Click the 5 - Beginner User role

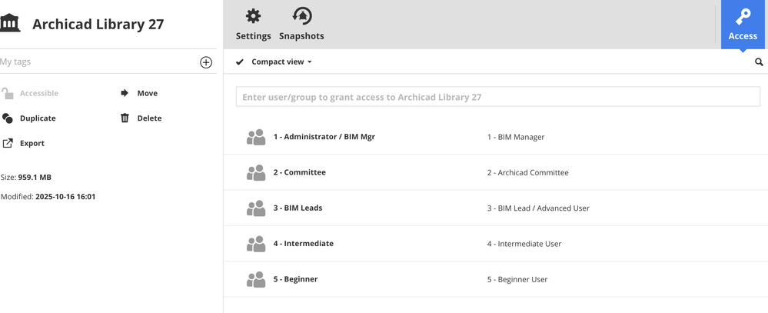click(517, 280)
